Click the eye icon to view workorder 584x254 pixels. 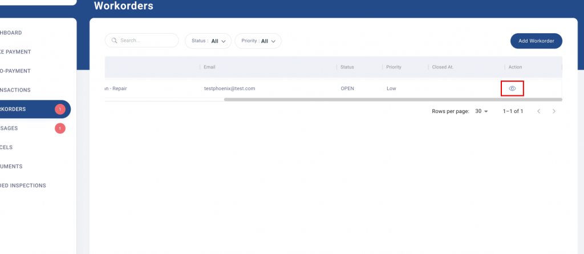tap(512, 88)
